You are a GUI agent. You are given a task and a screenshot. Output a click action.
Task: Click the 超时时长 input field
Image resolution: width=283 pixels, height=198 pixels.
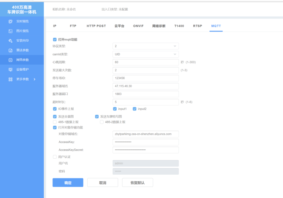[146, 102]
